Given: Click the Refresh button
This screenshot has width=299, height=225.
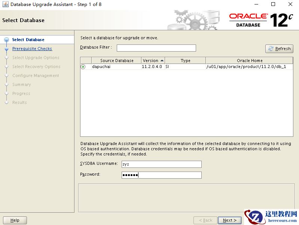Looking at the screenshot, I should pyautogui.click(x=279, y=49).
